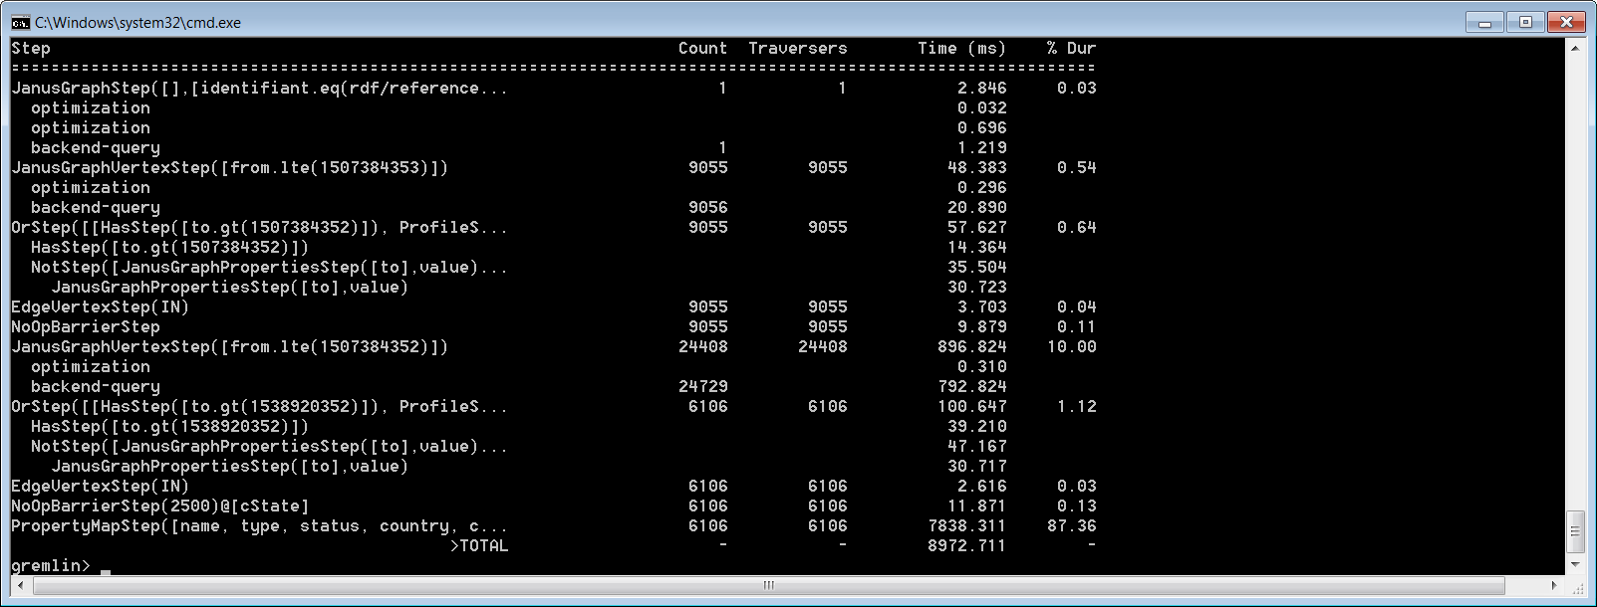
Task: Click duration percentage 0.64
Action: click(1077, 227)
